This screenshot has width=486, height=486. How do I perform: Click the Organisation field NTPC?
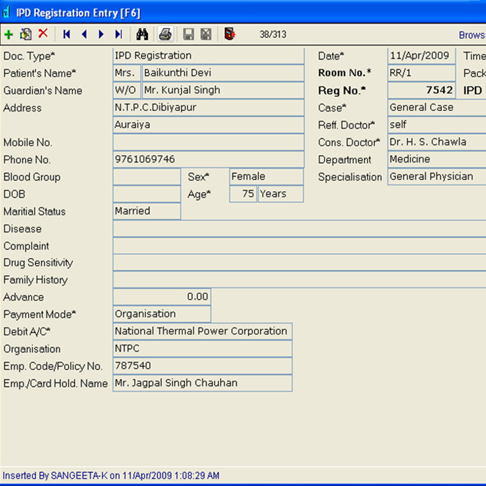tap(202, 349)
